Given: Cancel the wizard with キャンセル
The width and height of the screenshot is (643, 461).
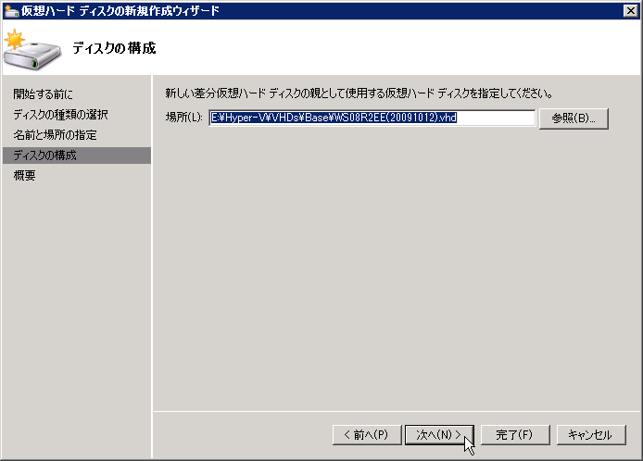Looking at the screenshot, I should [x=591, y=435].
